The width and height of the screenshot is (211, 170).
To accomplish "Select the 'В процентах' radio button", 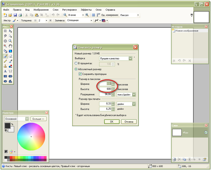I will (x=76, y=63).
